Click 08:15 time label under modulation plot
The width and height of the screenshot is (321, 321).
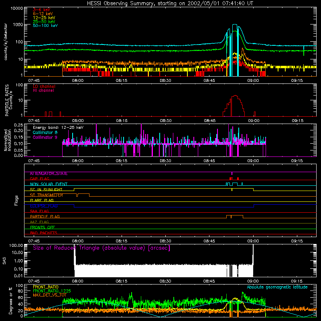(x=122, y=161)
